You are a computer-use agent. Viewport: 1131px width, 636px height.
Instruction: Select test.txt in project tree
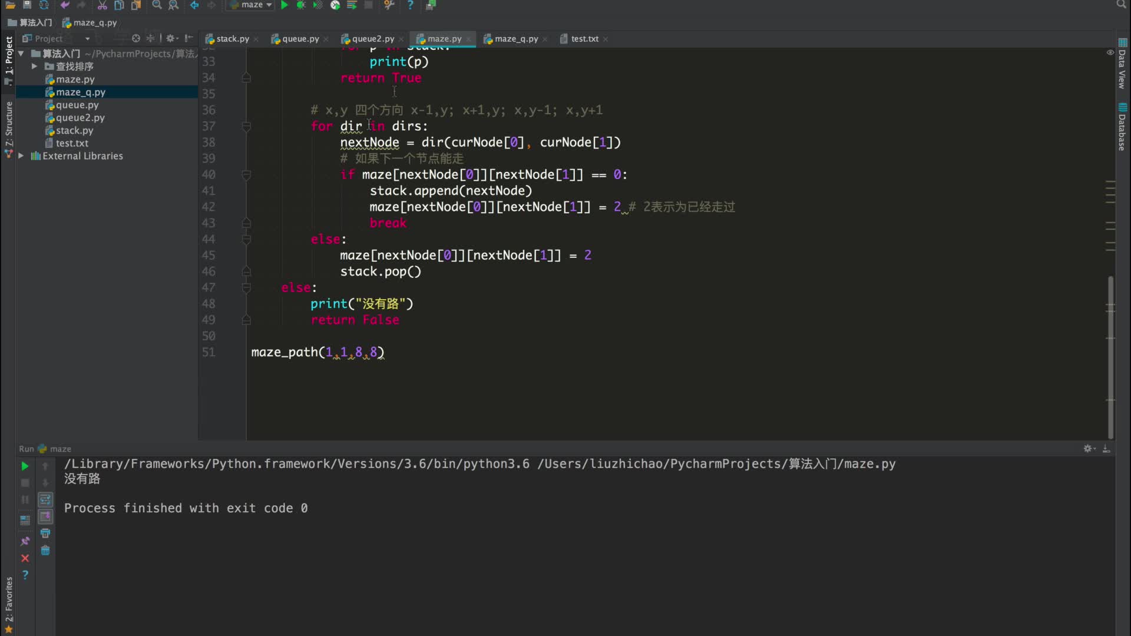(x=72, y=143)
